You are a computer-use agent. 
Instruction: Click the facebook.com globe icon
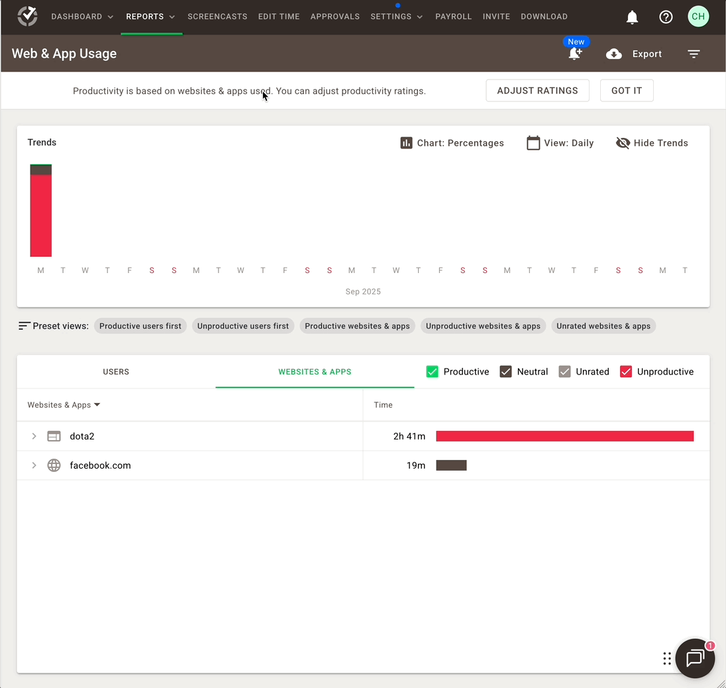coord(54,465)
